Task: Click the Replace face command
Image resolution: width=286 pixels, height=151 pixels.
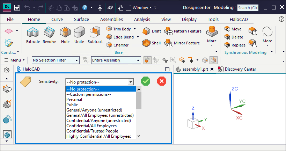Action: tap(235, 45)
